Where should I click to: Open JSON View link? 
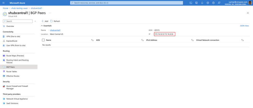pos(244,26)
